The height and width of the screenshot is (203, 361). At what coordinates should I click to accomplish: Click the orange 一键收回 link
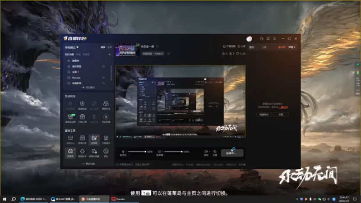pos(283,107)
